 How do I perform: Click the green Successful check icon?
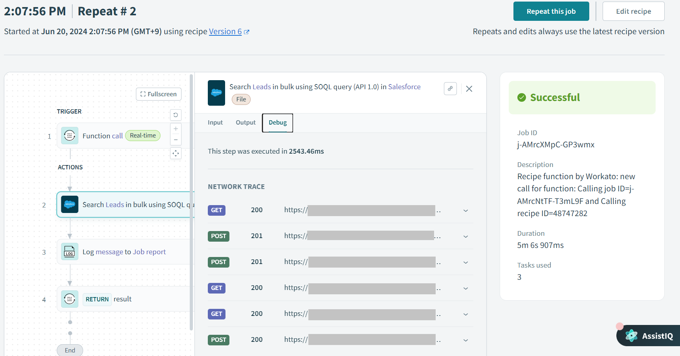click(x=522, y=97)
